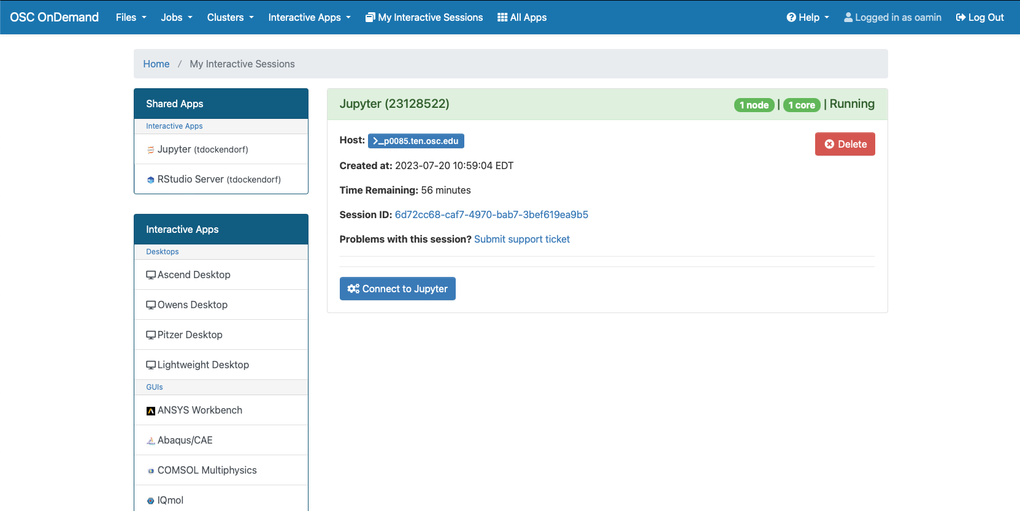Click the user profile icon

(848, 18)
